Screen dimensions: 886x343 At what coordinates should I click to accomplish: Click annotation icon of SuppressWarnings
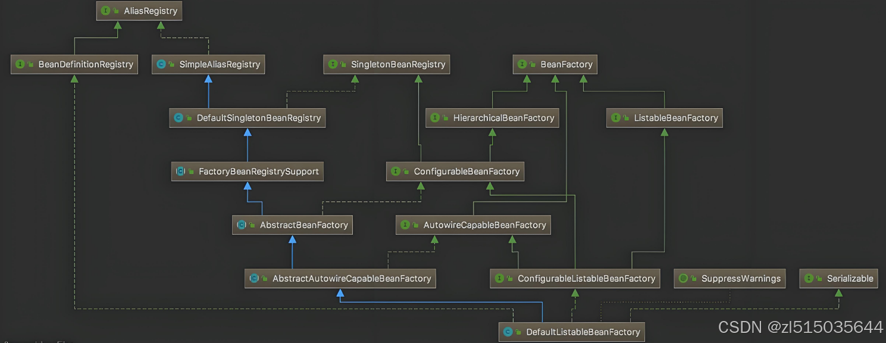coord(683,278)
